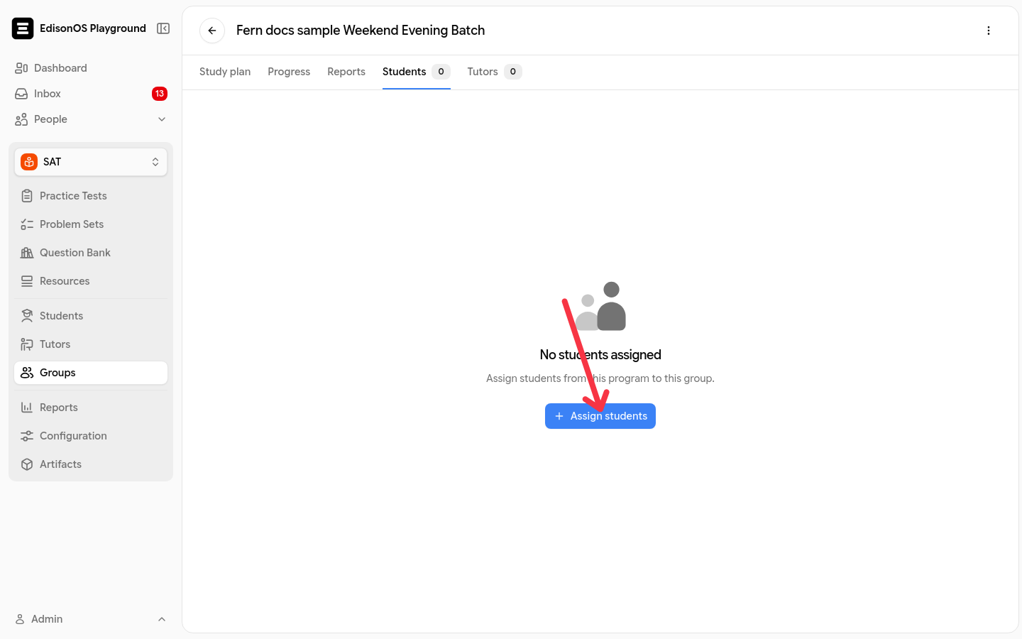Viewport: 1022px width, 639px height.
Task: Navigate to Question Bank
Action: click(91, 253)
